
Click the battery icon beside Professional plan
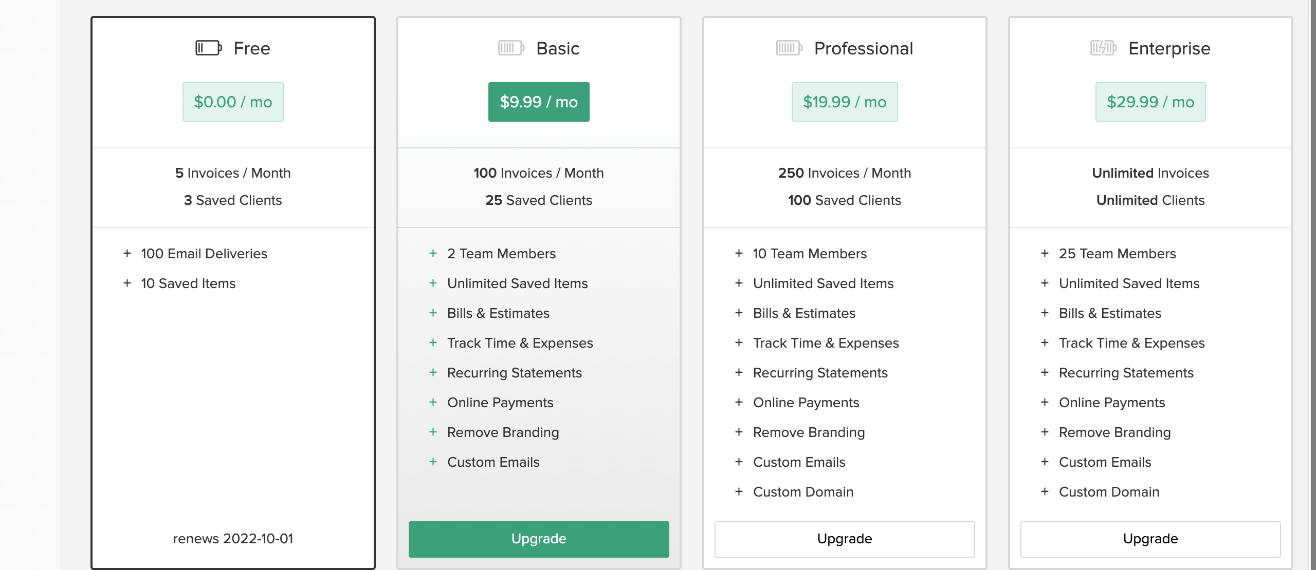point(788,48)
